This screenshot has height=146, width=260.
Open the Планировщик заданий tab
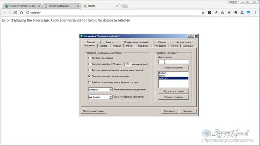point(136,42)
